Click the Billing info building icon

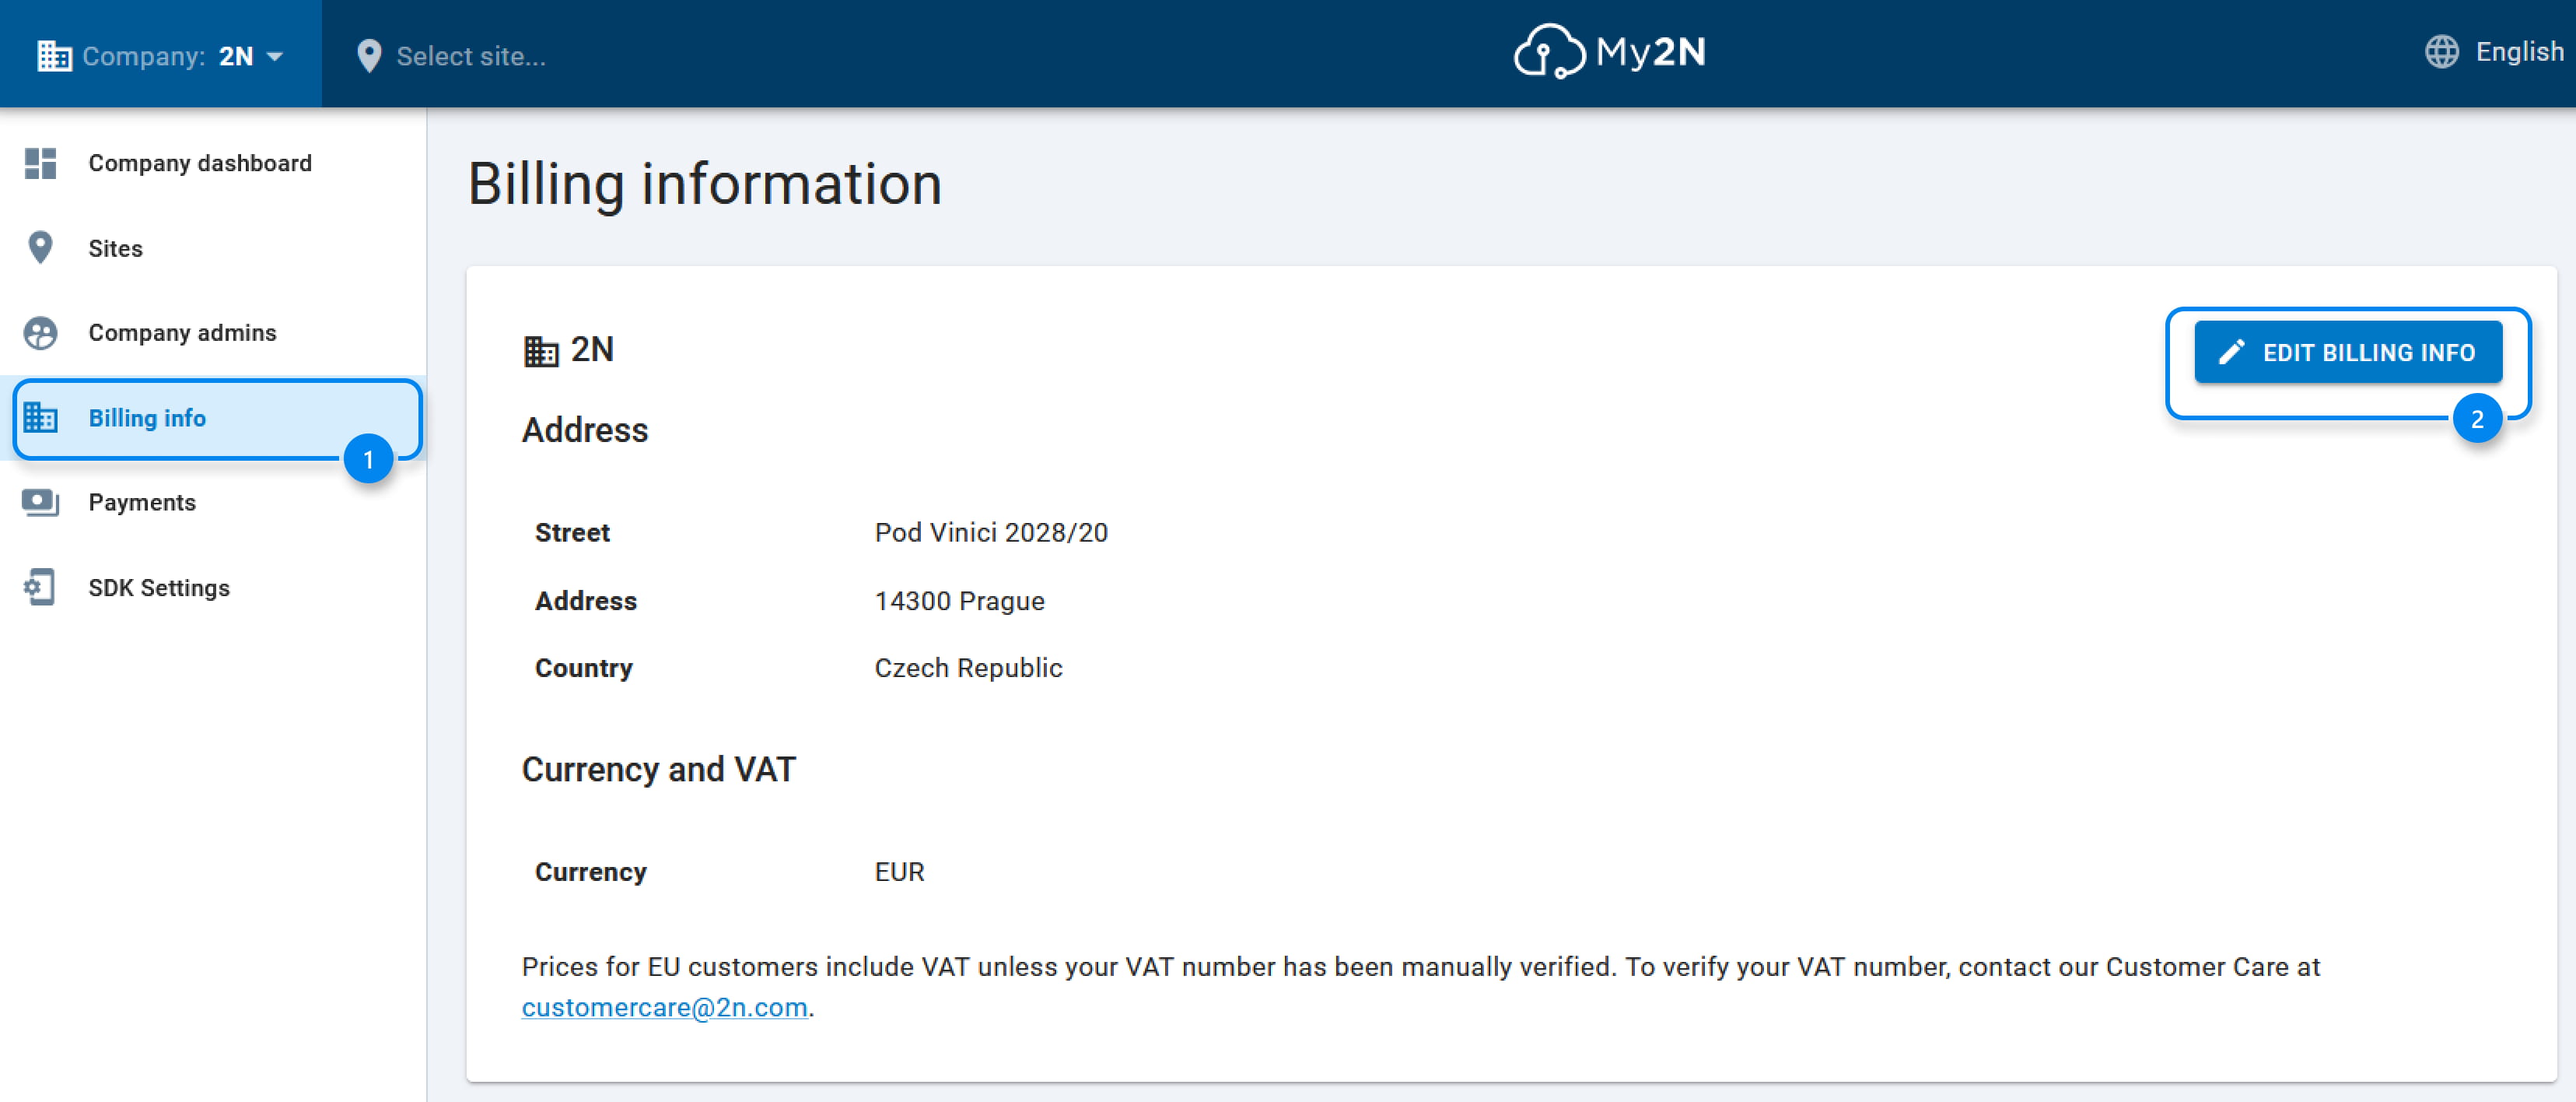pos(41,417)
